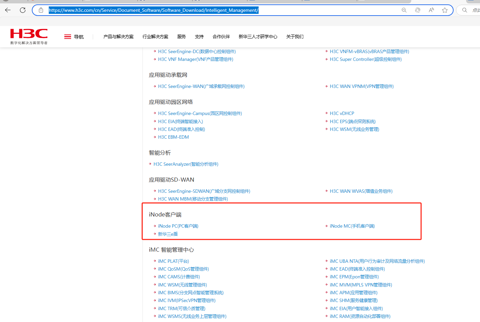Open the iMC PLAT(平台) link
Viewport: 480px width, 322px height.
pyautogui.click(x=174, y=261)
